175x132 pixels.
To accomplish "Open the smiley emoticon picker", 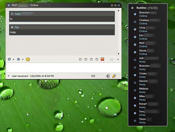I will click(x=28, y=59).
